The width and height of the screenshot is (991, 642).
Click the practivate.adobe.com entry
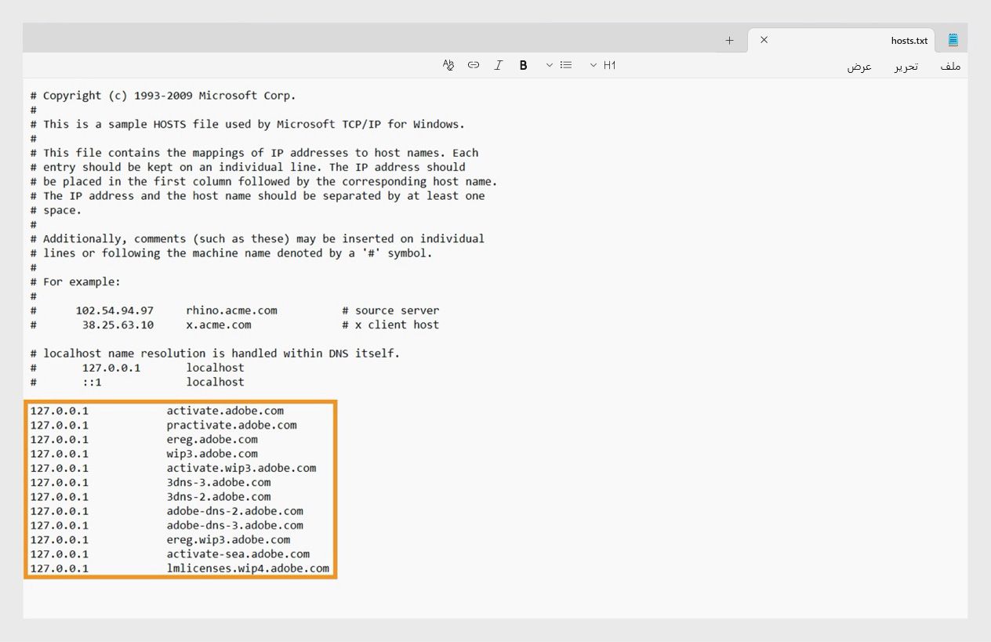pos(231,425)
